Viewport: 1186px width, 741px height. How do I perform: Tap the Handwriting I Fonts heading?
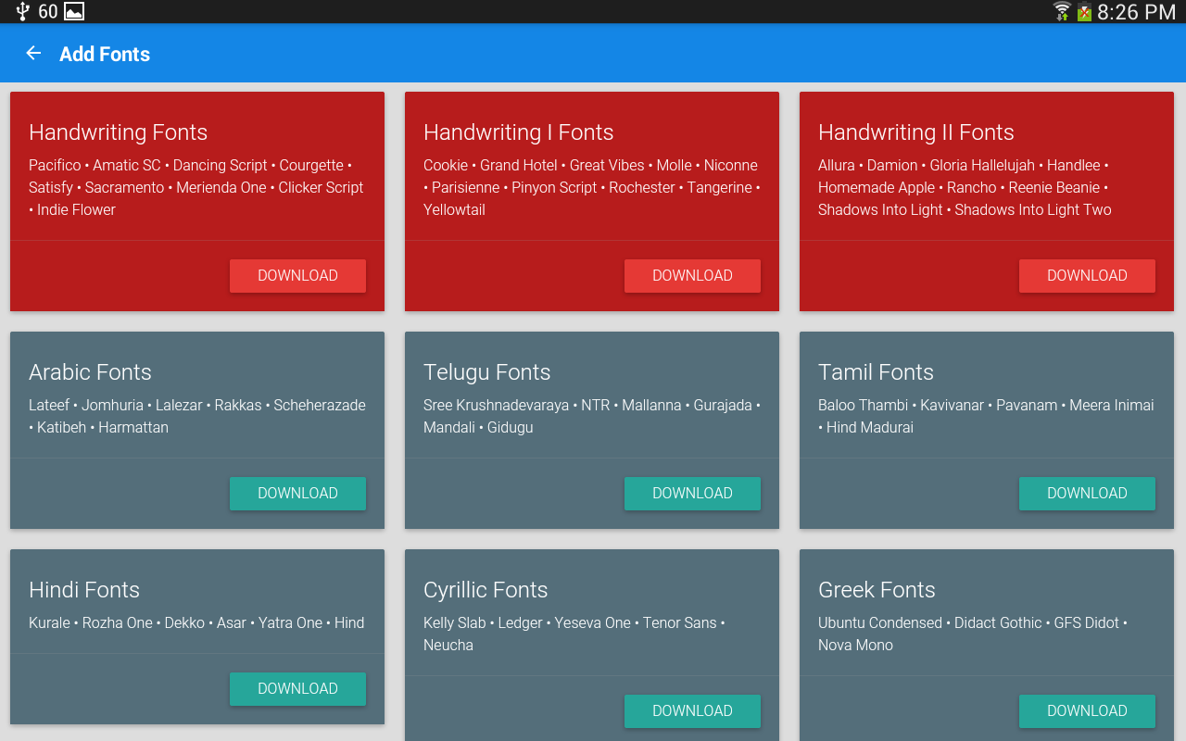518,132
